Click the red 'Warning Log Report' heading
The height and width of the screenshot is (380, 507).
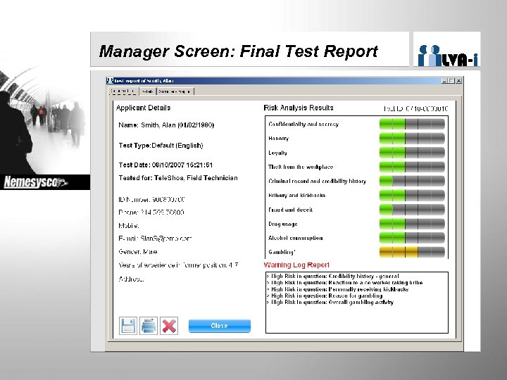coord(296,265)
